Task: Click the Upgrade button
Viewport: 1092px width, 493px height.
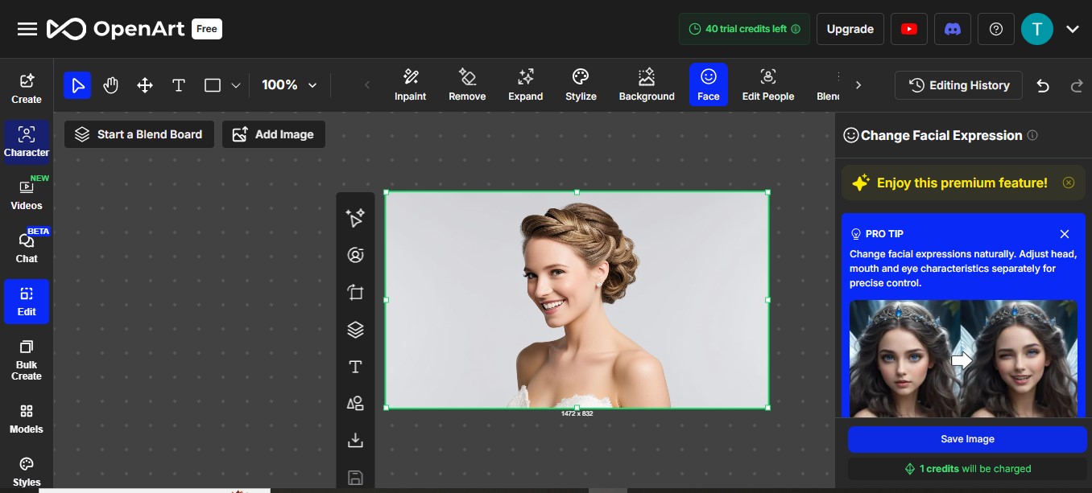Action: [x=850, y=29]
